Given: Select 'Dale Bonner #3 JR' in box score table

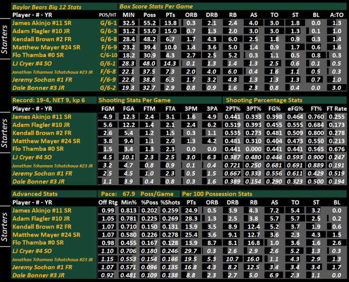Looking at the screenshot, I should [x=39, y=88].
